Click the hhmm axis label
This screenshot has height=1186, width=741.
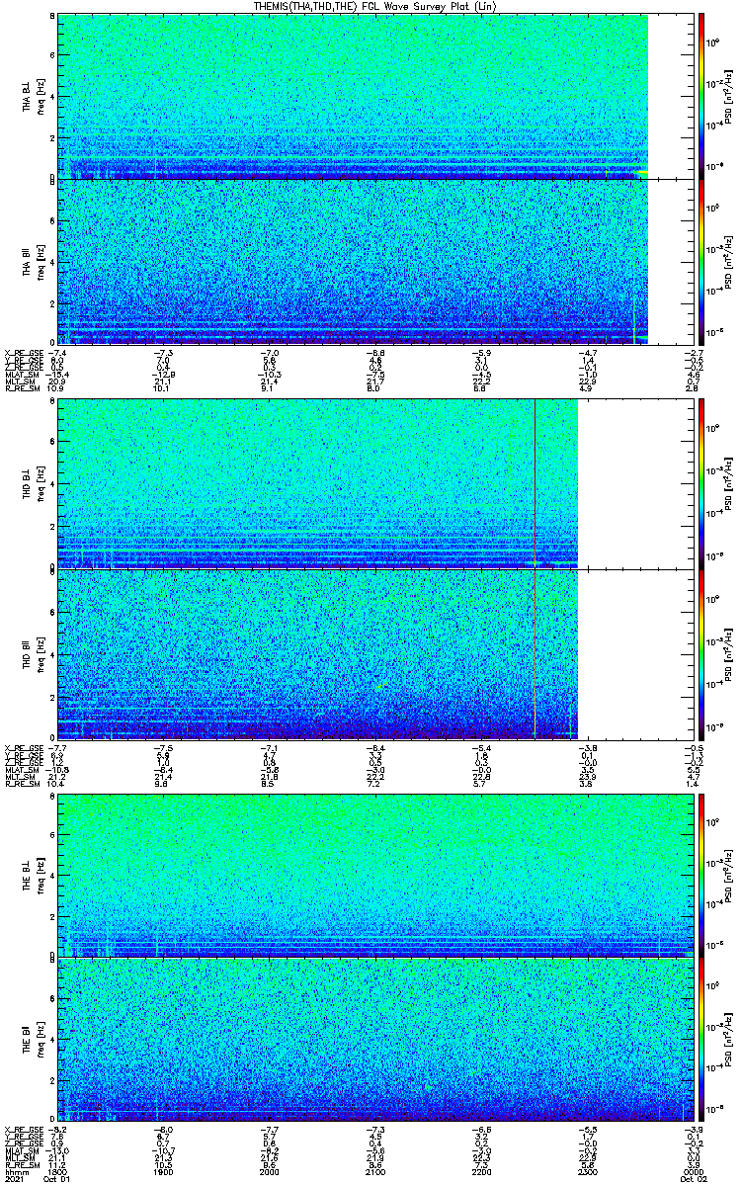(15, 1172)
